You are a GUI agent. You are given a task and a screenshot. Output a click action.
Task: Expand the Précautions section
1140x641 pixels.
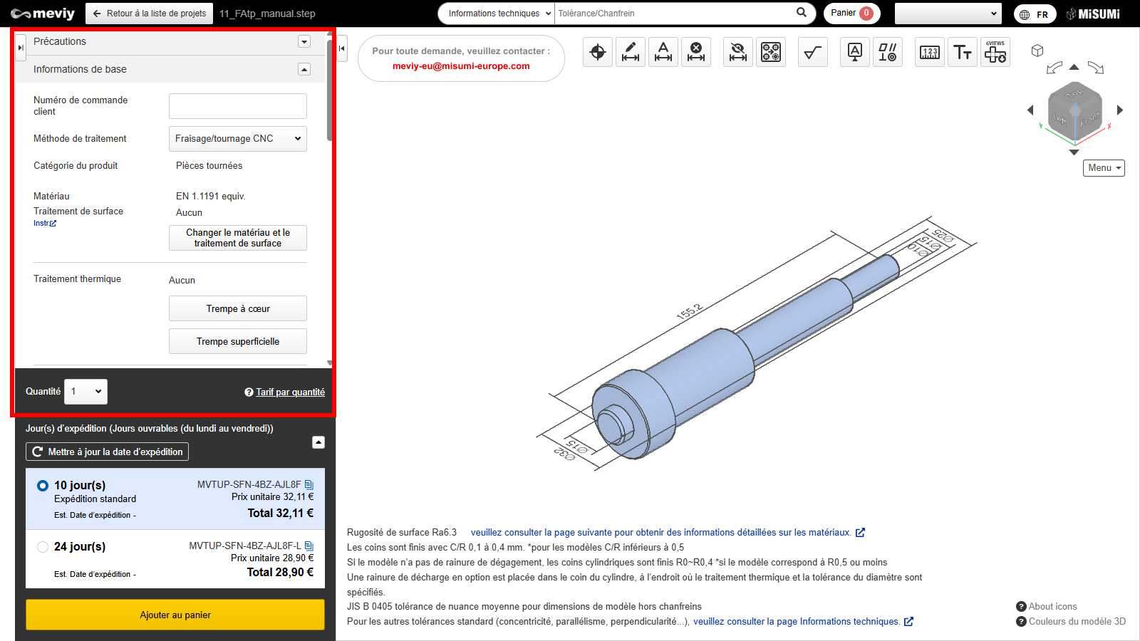304,41
